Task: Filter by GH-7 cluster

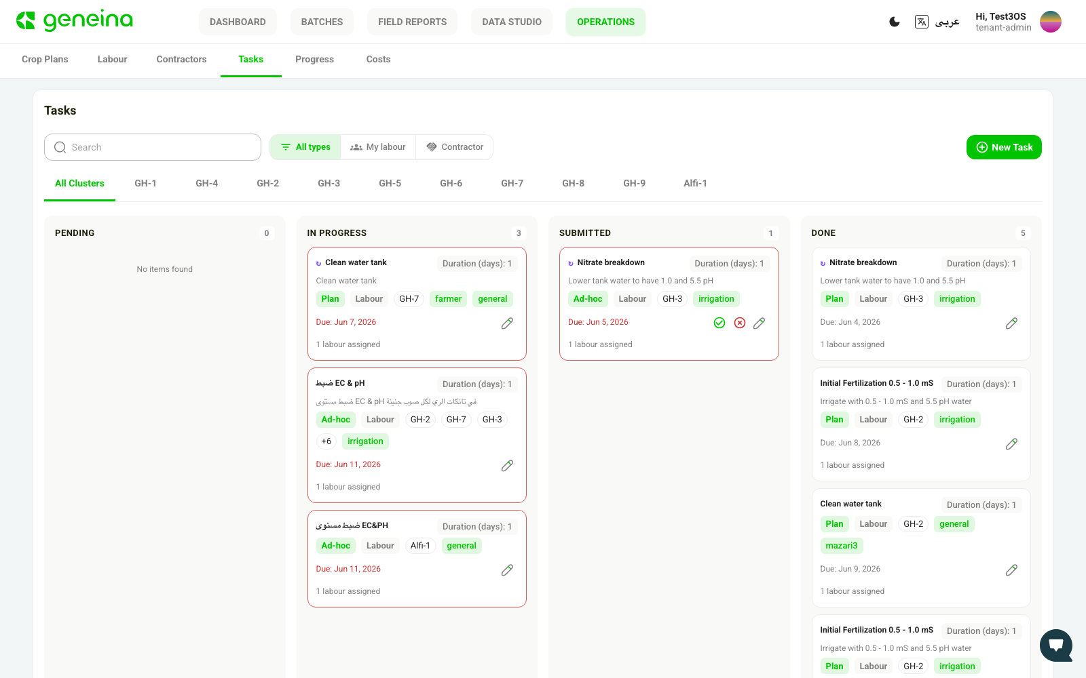Action: [x=512, y=184]
